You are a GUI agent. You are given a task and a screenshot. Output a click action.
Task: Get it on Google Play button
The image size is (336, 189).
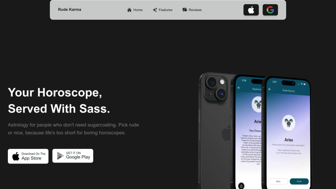(x=73, y=156)
